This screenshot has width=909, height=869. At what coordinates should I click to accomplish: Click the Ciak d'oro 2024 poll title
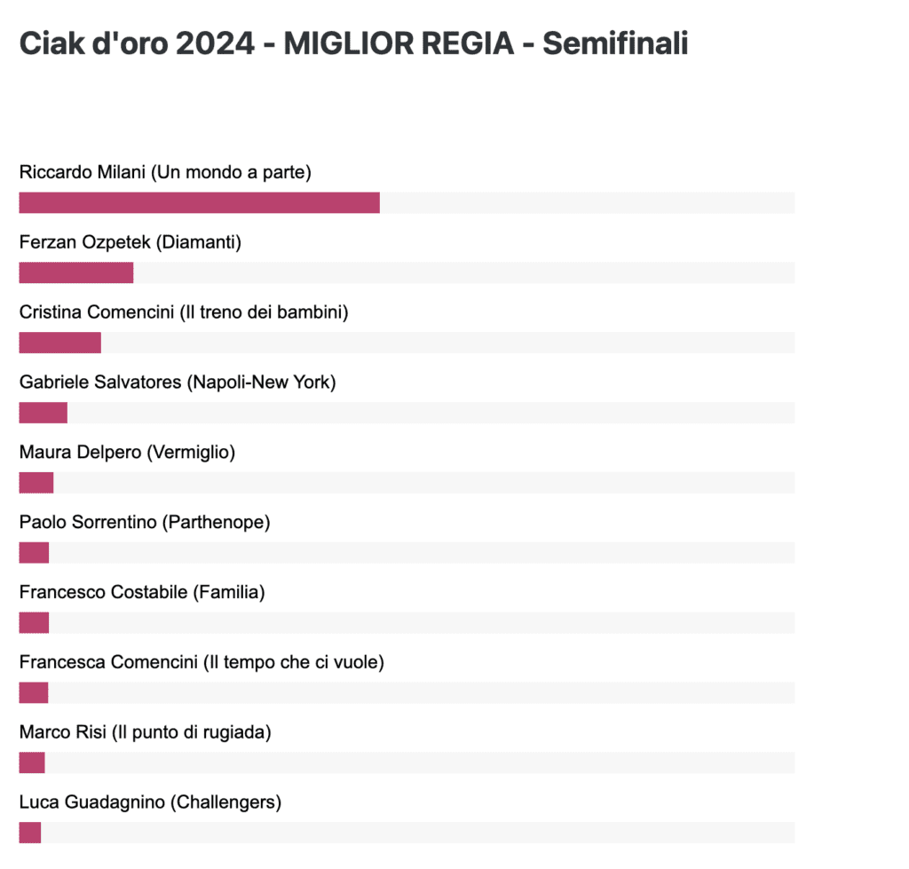353,43
